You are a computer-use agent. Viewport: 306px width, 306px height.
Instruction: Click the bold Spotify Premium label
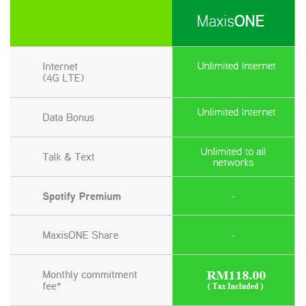coord(82,197)
